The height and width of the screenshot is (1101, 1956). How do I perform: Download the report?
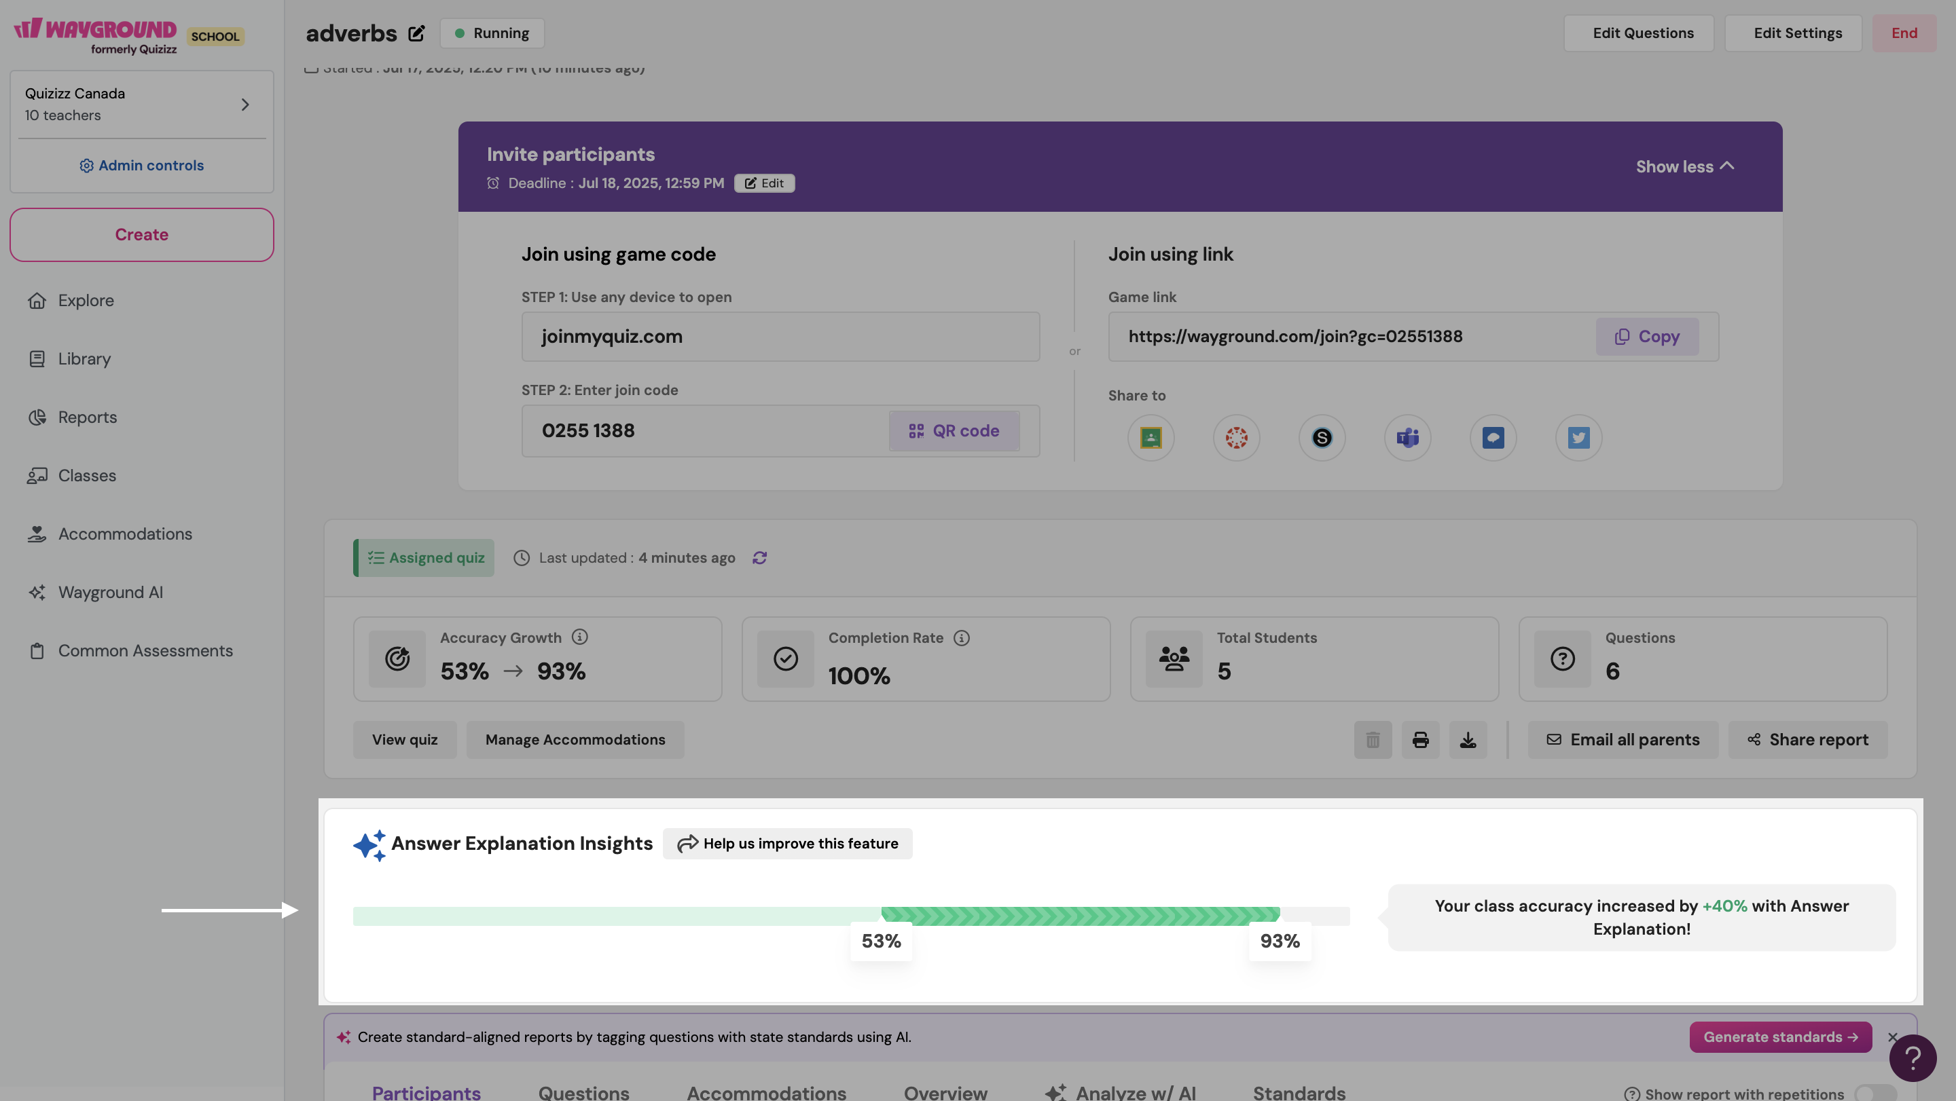(x=1468, y=740)
